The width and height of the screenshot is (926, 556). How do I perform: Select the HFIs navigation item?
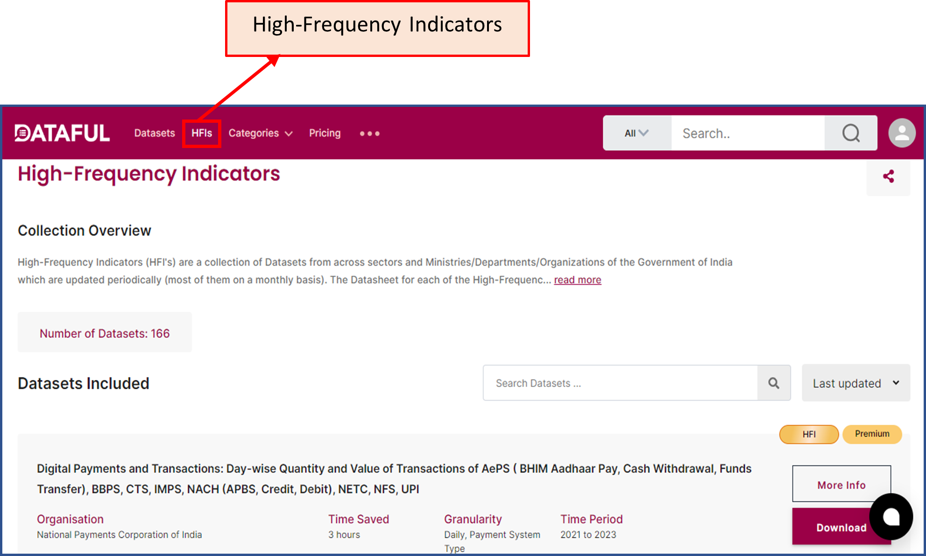(202, 133)
